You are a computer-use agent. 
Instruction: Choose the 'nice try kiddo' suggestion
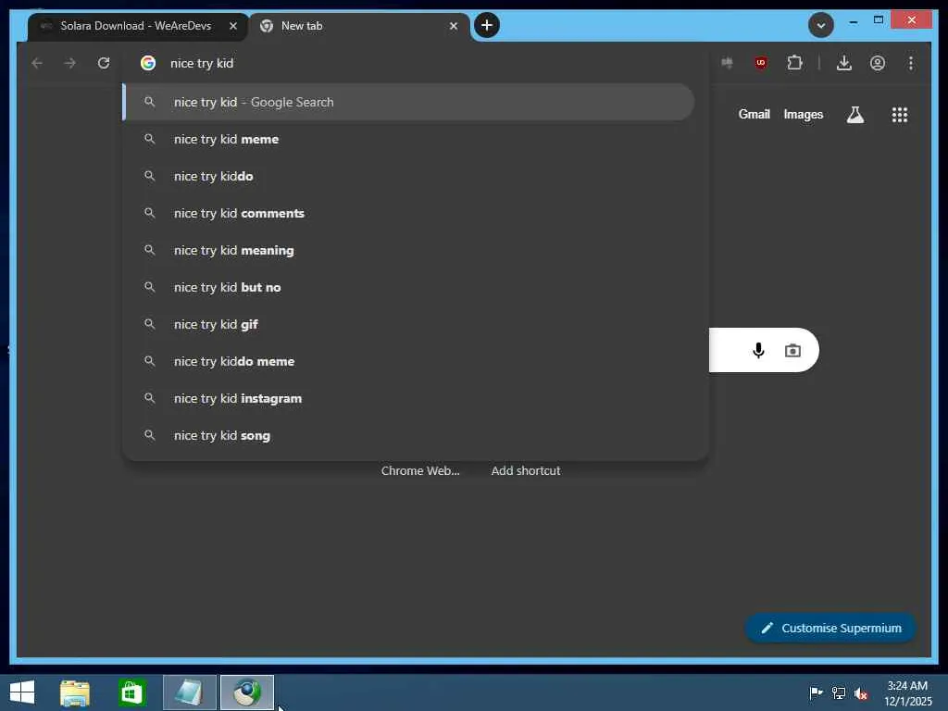pos(408,176)
